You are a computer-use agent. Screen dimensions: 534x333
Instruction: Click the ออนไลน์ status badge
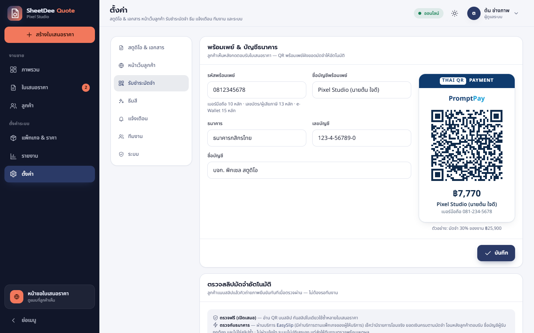429,13
